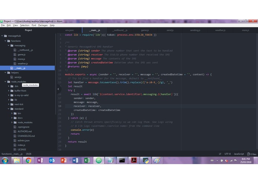Click the functions\__main__.js path in status bar
The height and width of the screenshot is (183, 258).
click(12, 154)
